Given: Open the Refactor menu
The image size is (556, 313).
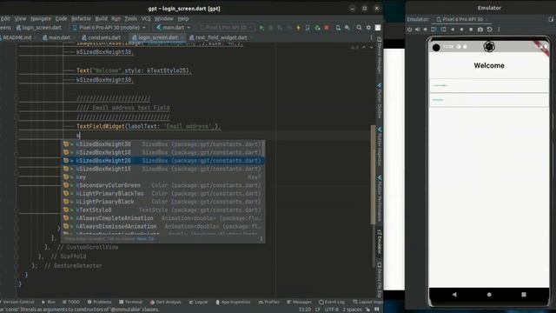Looking at the screenshot, I should (81, 18).
